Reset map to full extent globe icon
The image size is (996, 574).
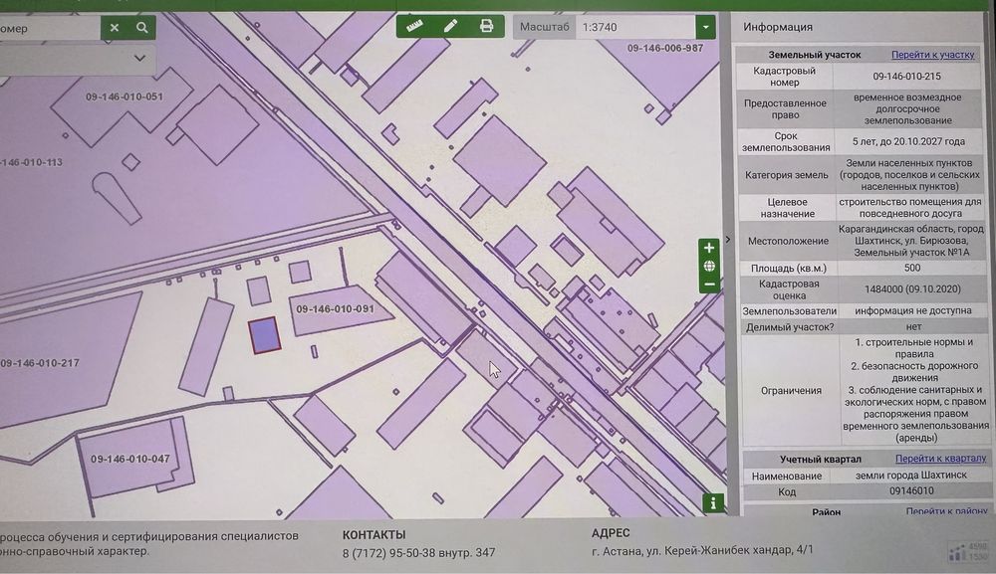(x=709, y=266)
